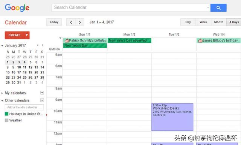241x145 pixels.
Task: Open James Billups's birthday event
Action: tap(218, 40)
